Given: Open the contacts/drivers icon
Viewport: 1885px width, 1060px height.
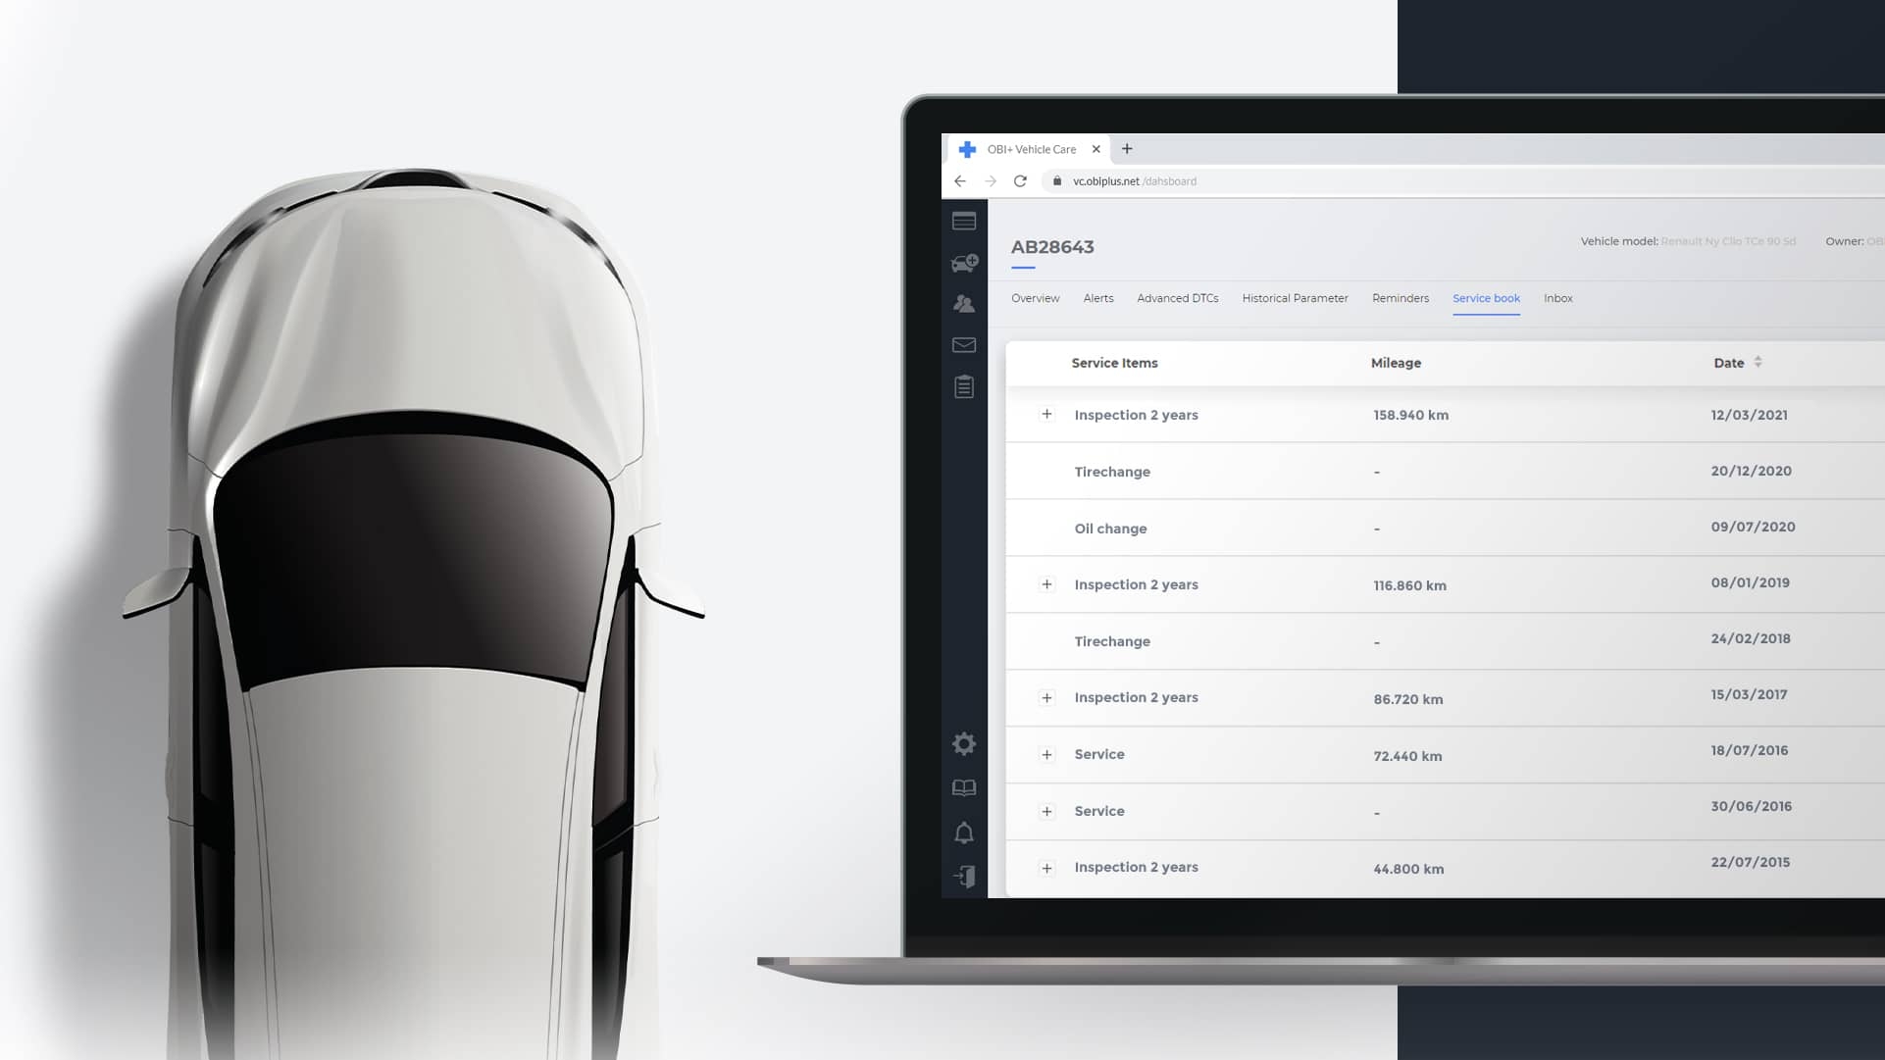Looking at the screenshot, I should (x=964, y=304).
